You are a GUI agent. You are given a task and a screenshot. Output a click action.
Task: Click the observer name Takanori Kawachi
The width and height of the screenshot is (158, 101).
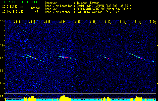click(x=89, y=3)
